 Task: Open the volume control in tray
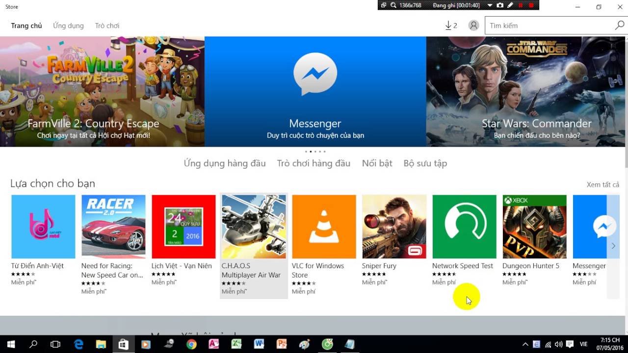point(559,344)
